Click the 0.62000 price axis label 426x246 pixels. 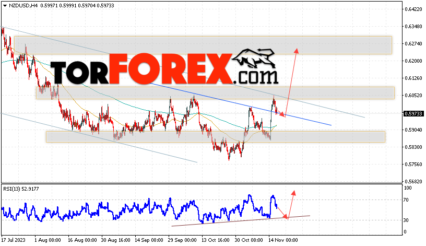413,61
